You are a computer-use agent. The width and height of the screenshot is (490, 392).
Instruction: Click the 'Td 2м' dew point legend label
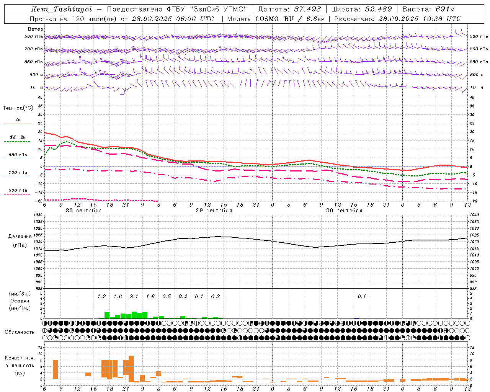(18, 137)
